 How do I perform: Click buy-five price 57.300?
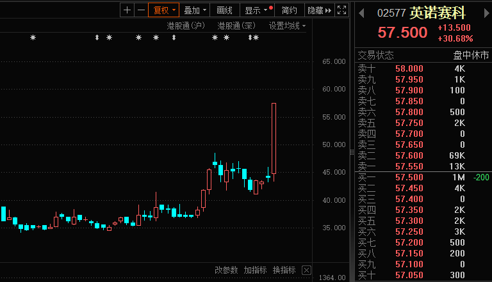(409, 221)
